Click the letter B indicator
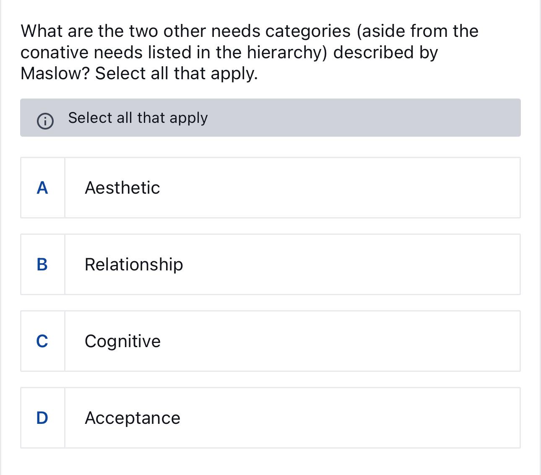 tap(42, 265)
